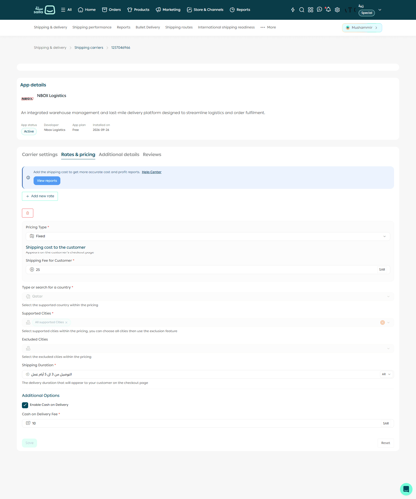This screenshot has width=416, height=499.
Task: Click the Cash on Delivery Fee field
Action: point(208,423)
